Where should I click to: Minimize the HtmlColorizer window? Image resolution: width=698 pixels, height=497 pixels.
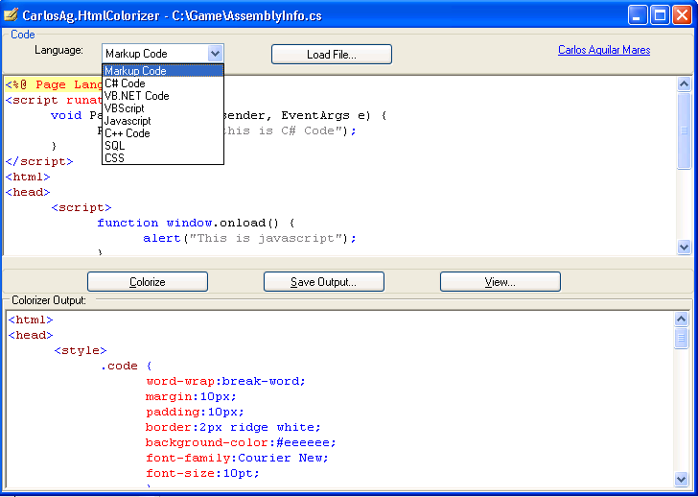pyautogui.click(x=638, y=15)
